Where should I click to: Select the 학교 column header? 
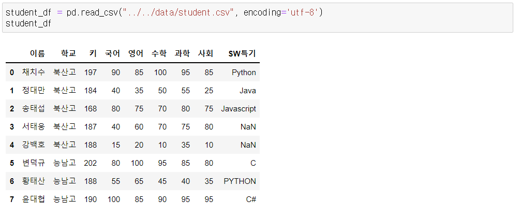tap(68, 53)
